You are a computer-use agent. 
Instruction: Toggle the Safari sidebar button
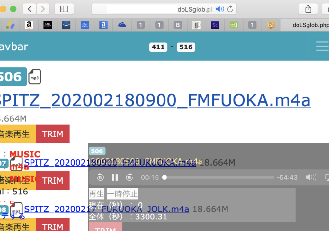point(64,9)
